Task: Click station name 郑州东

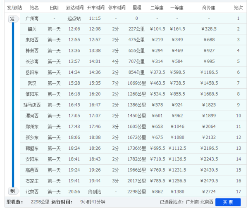Action: pyautogui.click(x=32, y=127)
